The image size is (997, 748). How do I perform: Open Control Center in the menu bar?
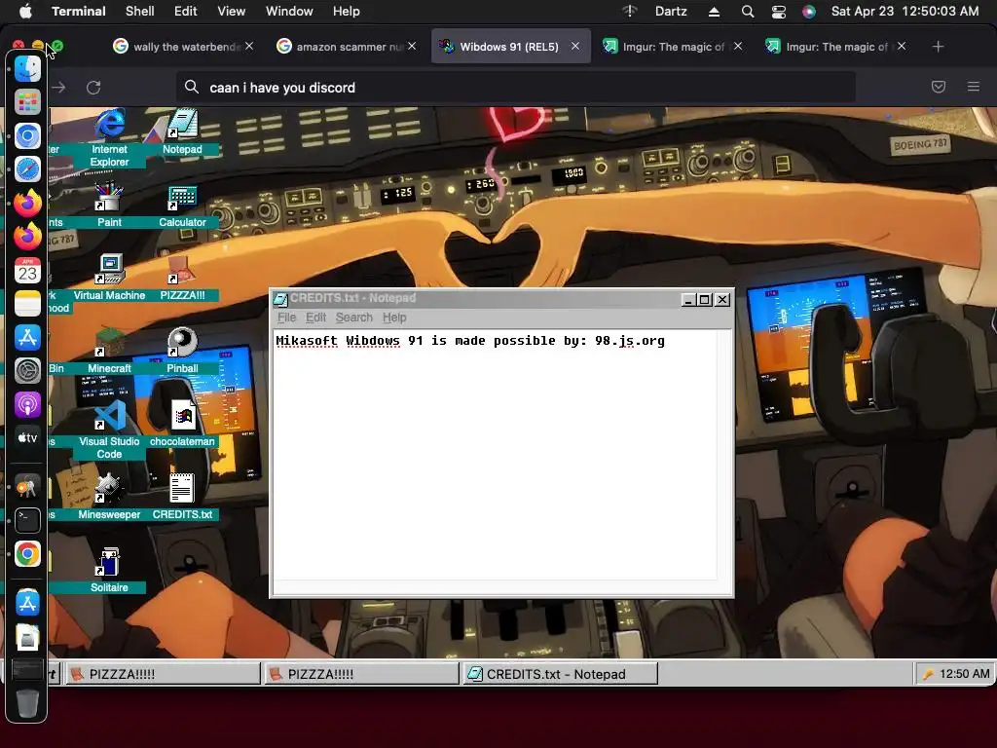(778, 12)
